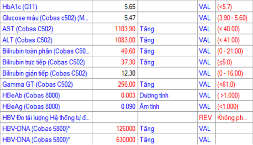The image size is (253, 145).
Task: Click the REV status cell
Action: 204,118
